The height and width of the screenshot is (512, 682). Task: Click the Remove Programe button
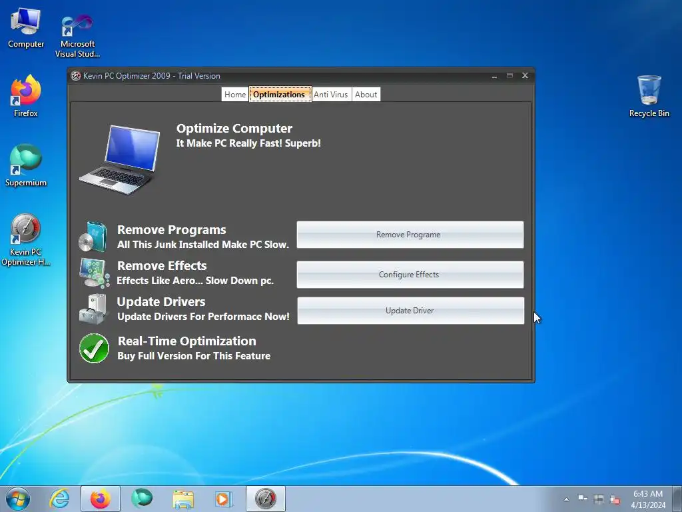tap(410, 235)
